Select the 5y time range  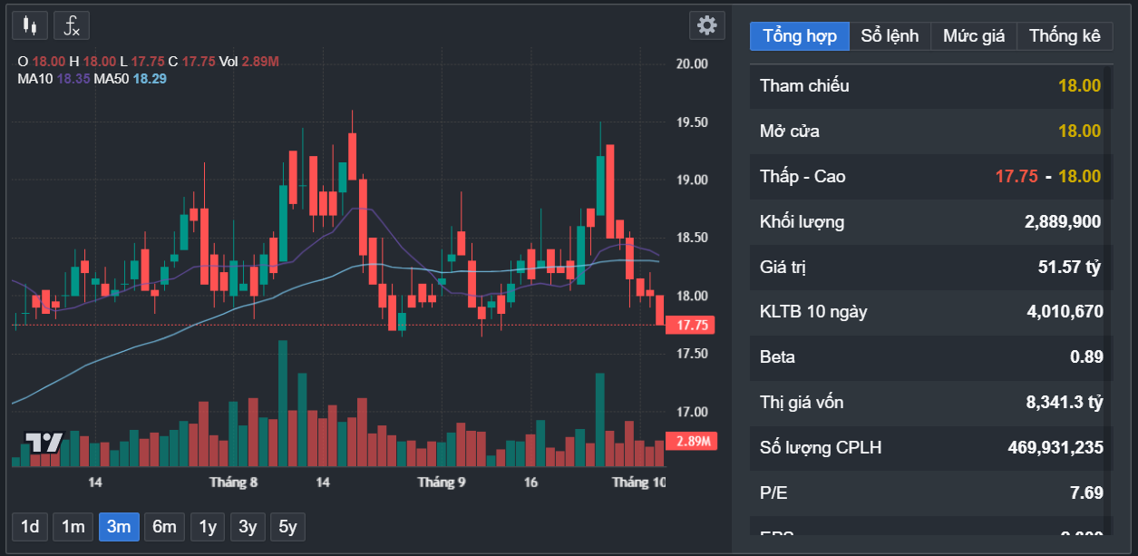coord(287,527)
